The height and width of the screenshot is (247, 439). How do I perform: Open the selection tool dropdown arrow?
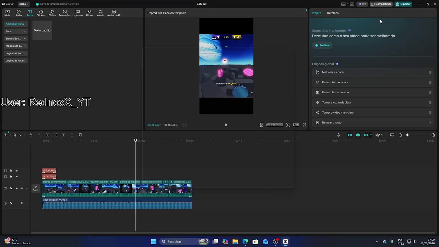pos(20,135)
